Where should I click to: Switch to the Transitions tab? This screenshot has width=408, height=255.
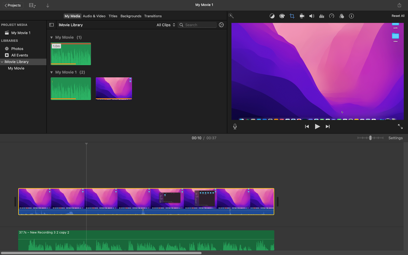tap(153, 16)
